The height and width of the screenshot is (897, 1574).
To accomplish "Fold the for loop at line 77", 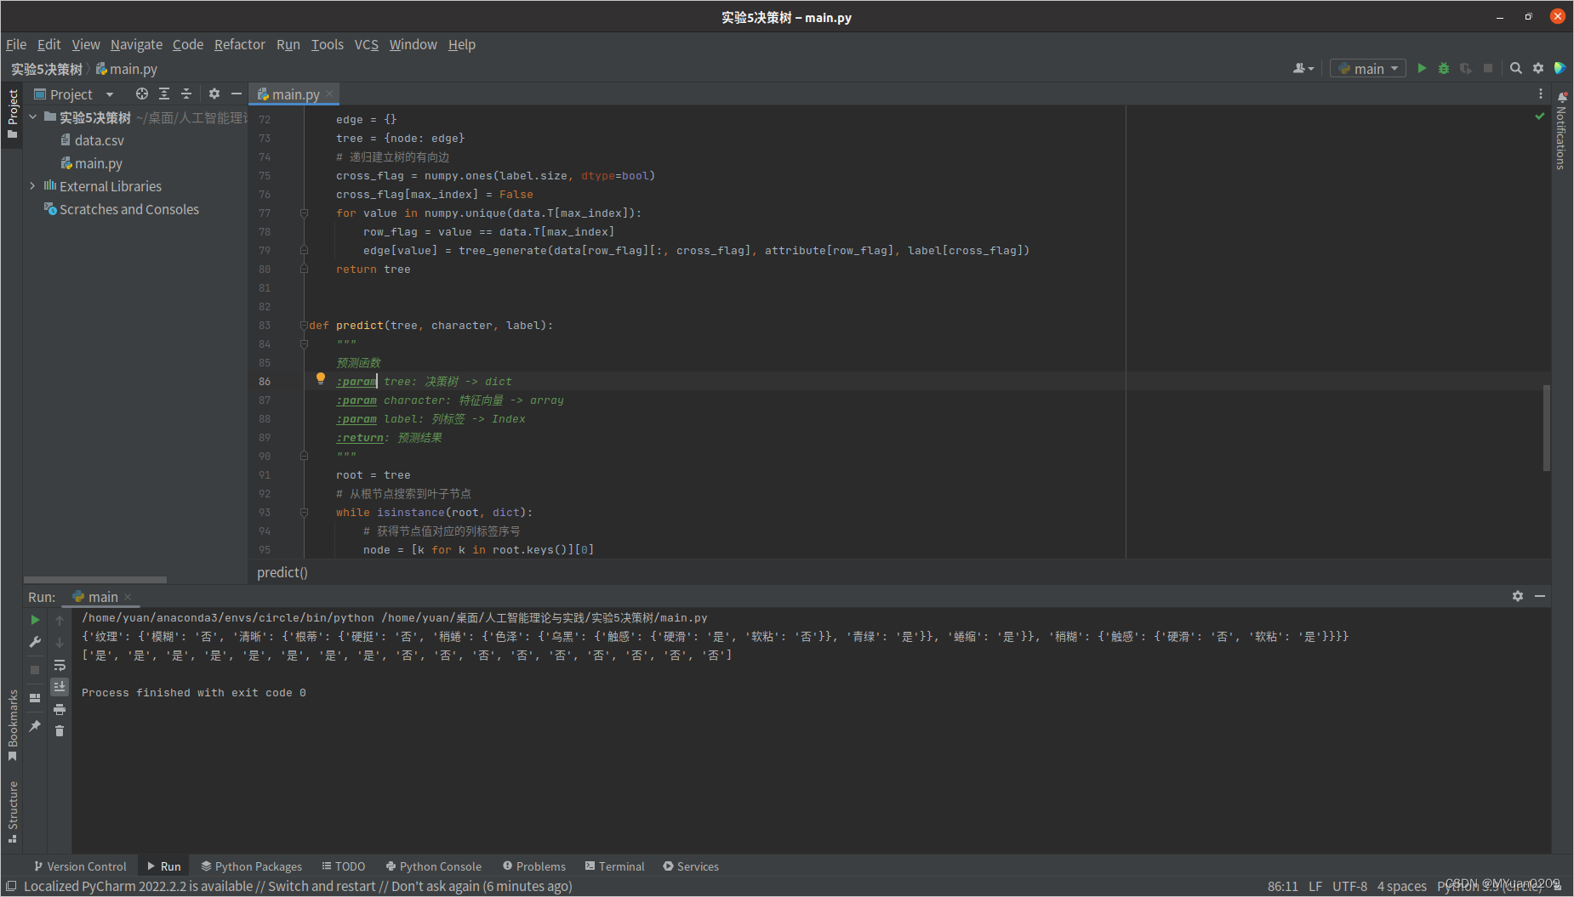I will (x=304, y=213).
